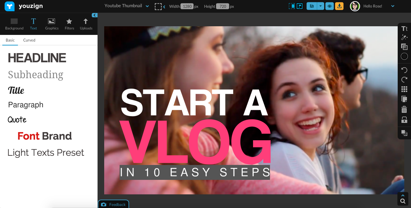Click the dashed selection box icon

(158, 6)
